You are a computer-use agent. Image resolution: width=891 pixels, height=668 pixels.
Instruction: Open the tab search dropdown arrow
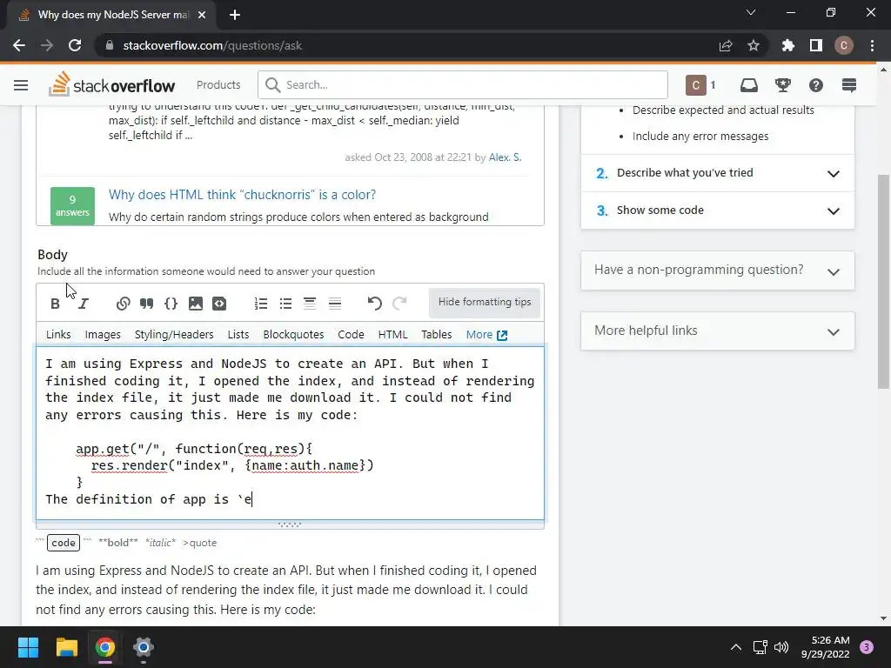click(x=751, y=12)
